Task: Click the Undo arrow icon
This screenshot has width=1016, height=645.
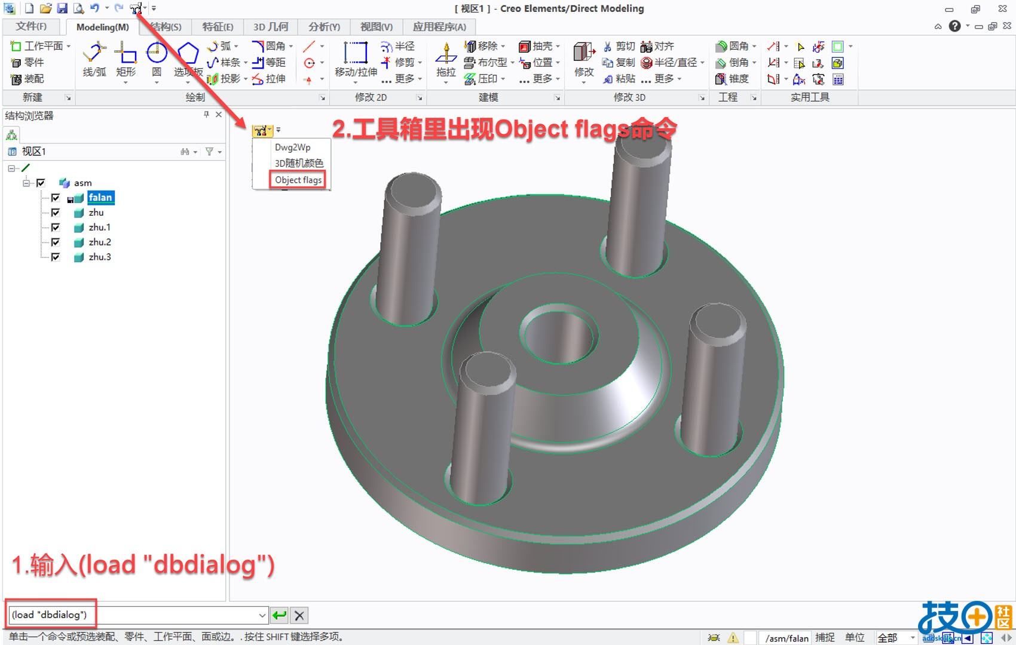Action: coord(94,8)
